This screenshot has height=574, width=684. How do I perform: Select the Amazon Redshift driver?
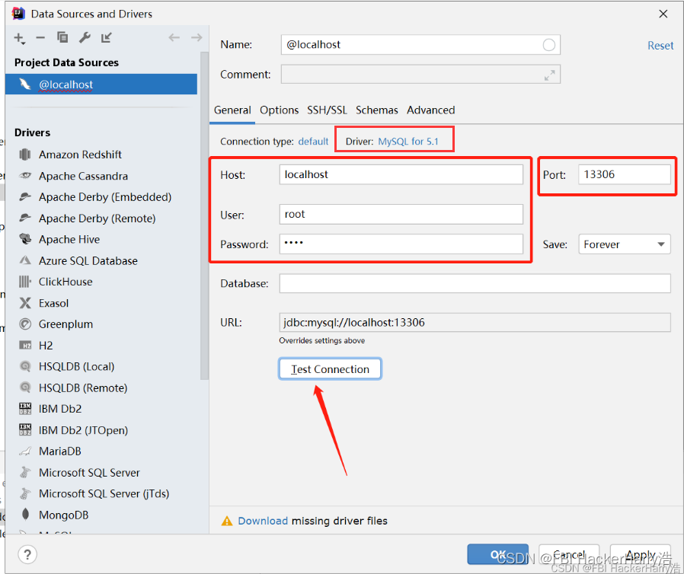[80, 155]
